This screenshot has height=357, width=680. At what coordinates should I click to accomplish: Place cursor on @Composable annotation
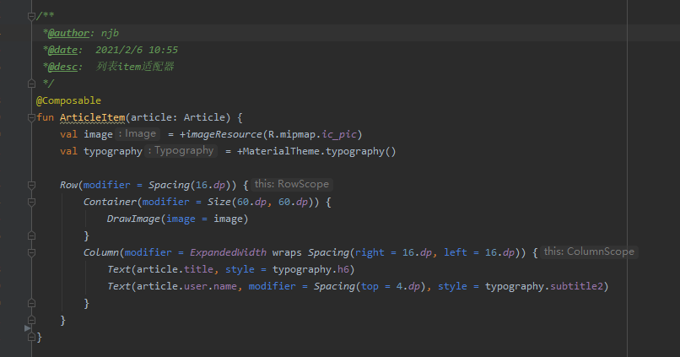[68, 100]
